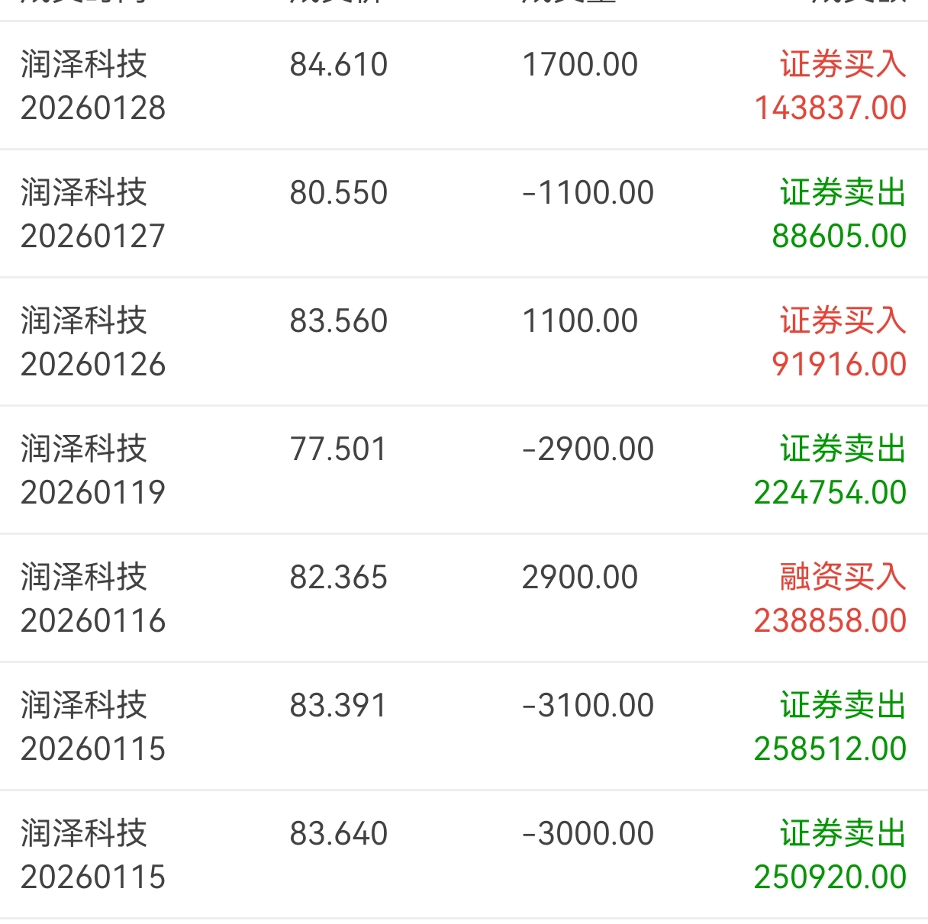Select the amount 250920.00

(x=830, y=877)
